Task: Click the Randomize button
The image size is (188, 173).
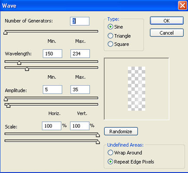Action: pos(121,131)
